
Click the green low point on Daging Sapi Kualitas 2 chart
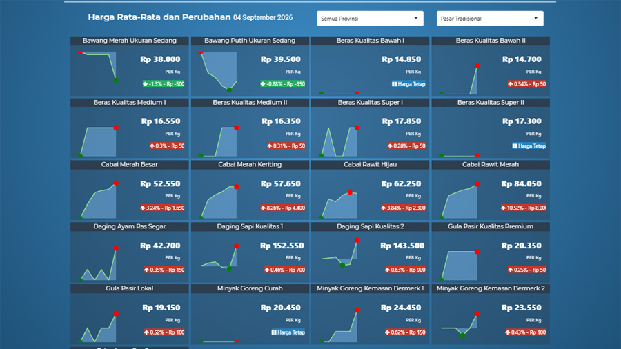tap(342, 266)
